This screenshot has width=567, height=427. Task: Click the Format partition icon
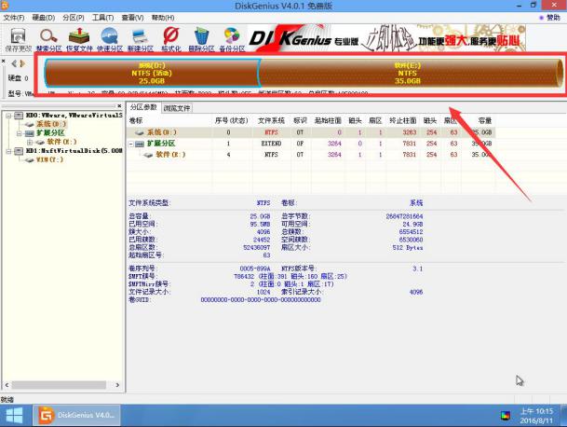click(x=170, y=39)
